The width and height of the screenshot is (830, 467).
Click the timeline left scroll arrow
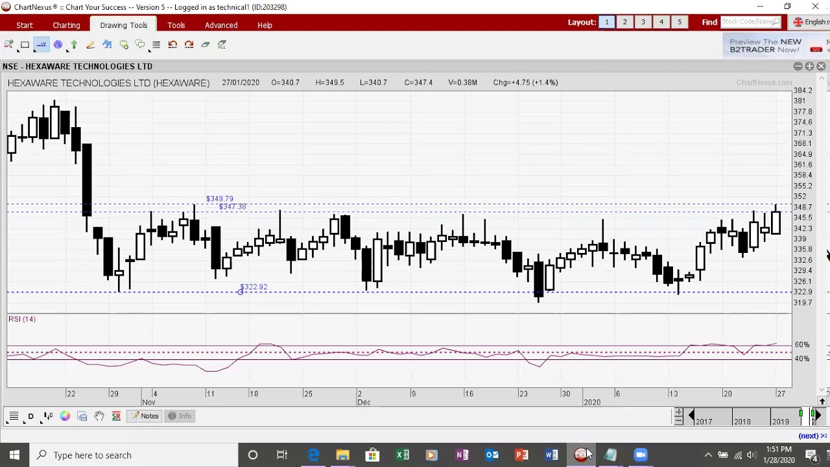[x=691, y=416]
